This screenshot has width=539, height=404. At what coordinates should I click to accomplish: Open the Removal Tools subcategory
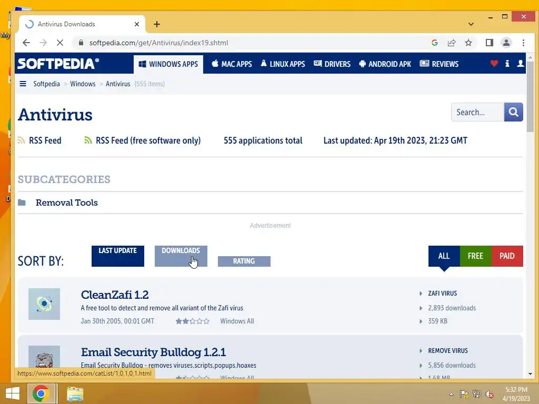[67, 203]
